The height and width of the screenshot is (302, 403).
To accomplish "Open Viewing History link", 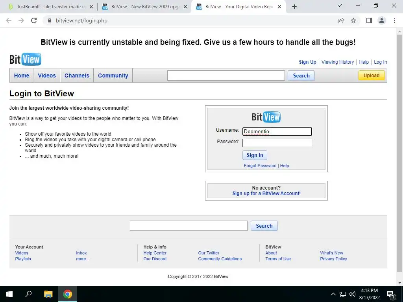I will click(338, 62).
